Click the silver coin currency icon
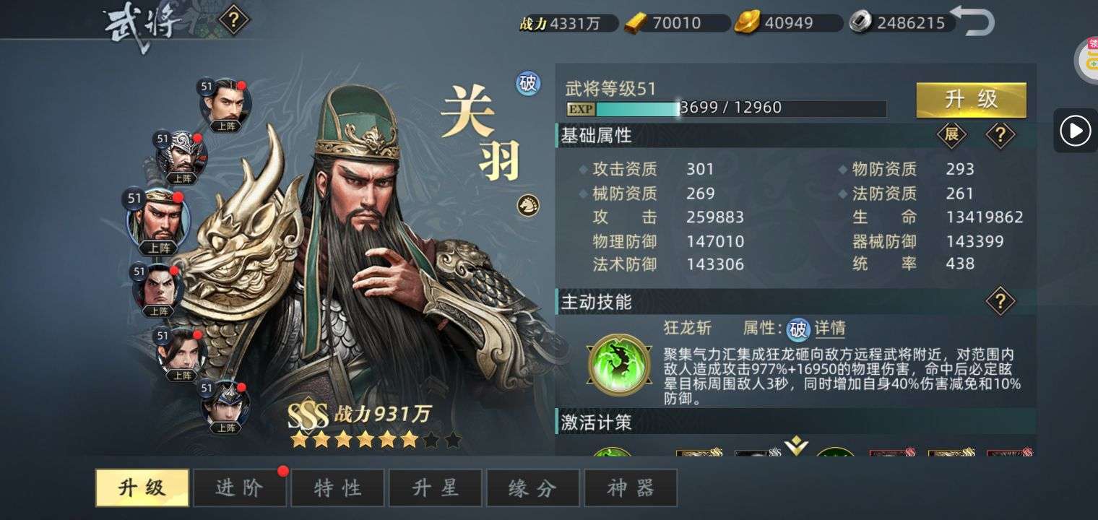Image resolution: width=1098 pixels, height=520 pixels. 860,23
